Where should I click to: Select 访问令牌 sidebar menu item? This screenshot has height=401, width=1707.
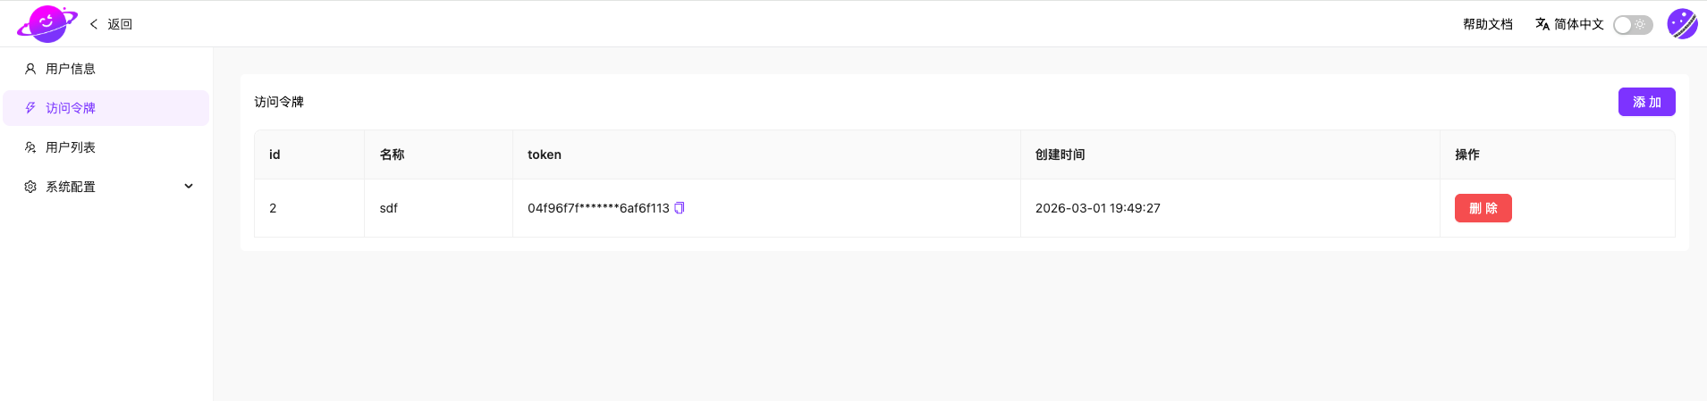pos(71,108)
